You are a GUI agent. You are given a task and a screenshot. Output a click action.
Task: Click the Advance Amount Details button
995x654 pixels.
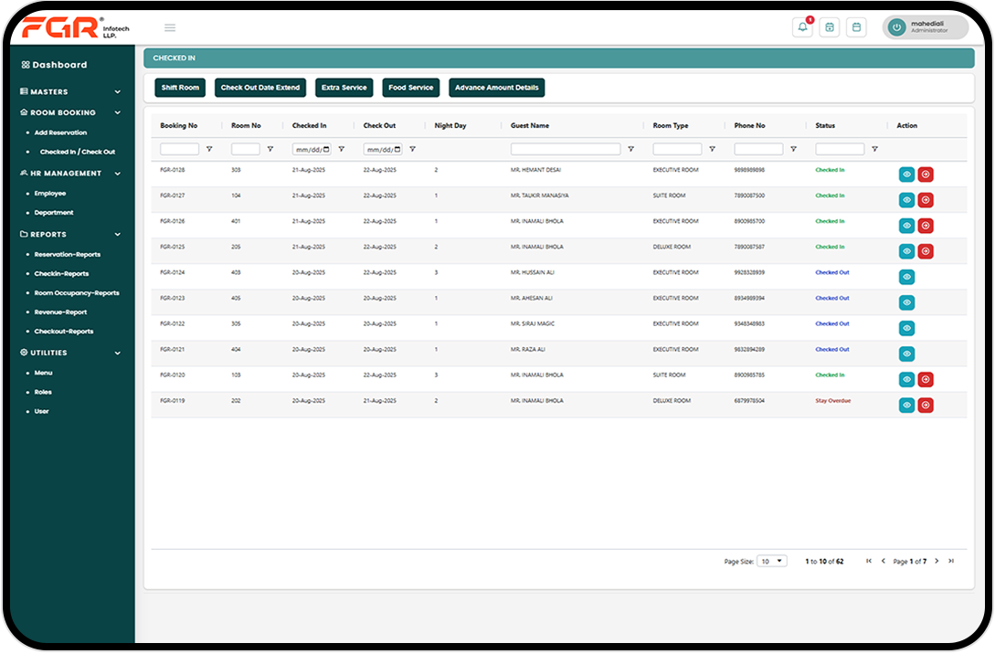tap(497, 88)
